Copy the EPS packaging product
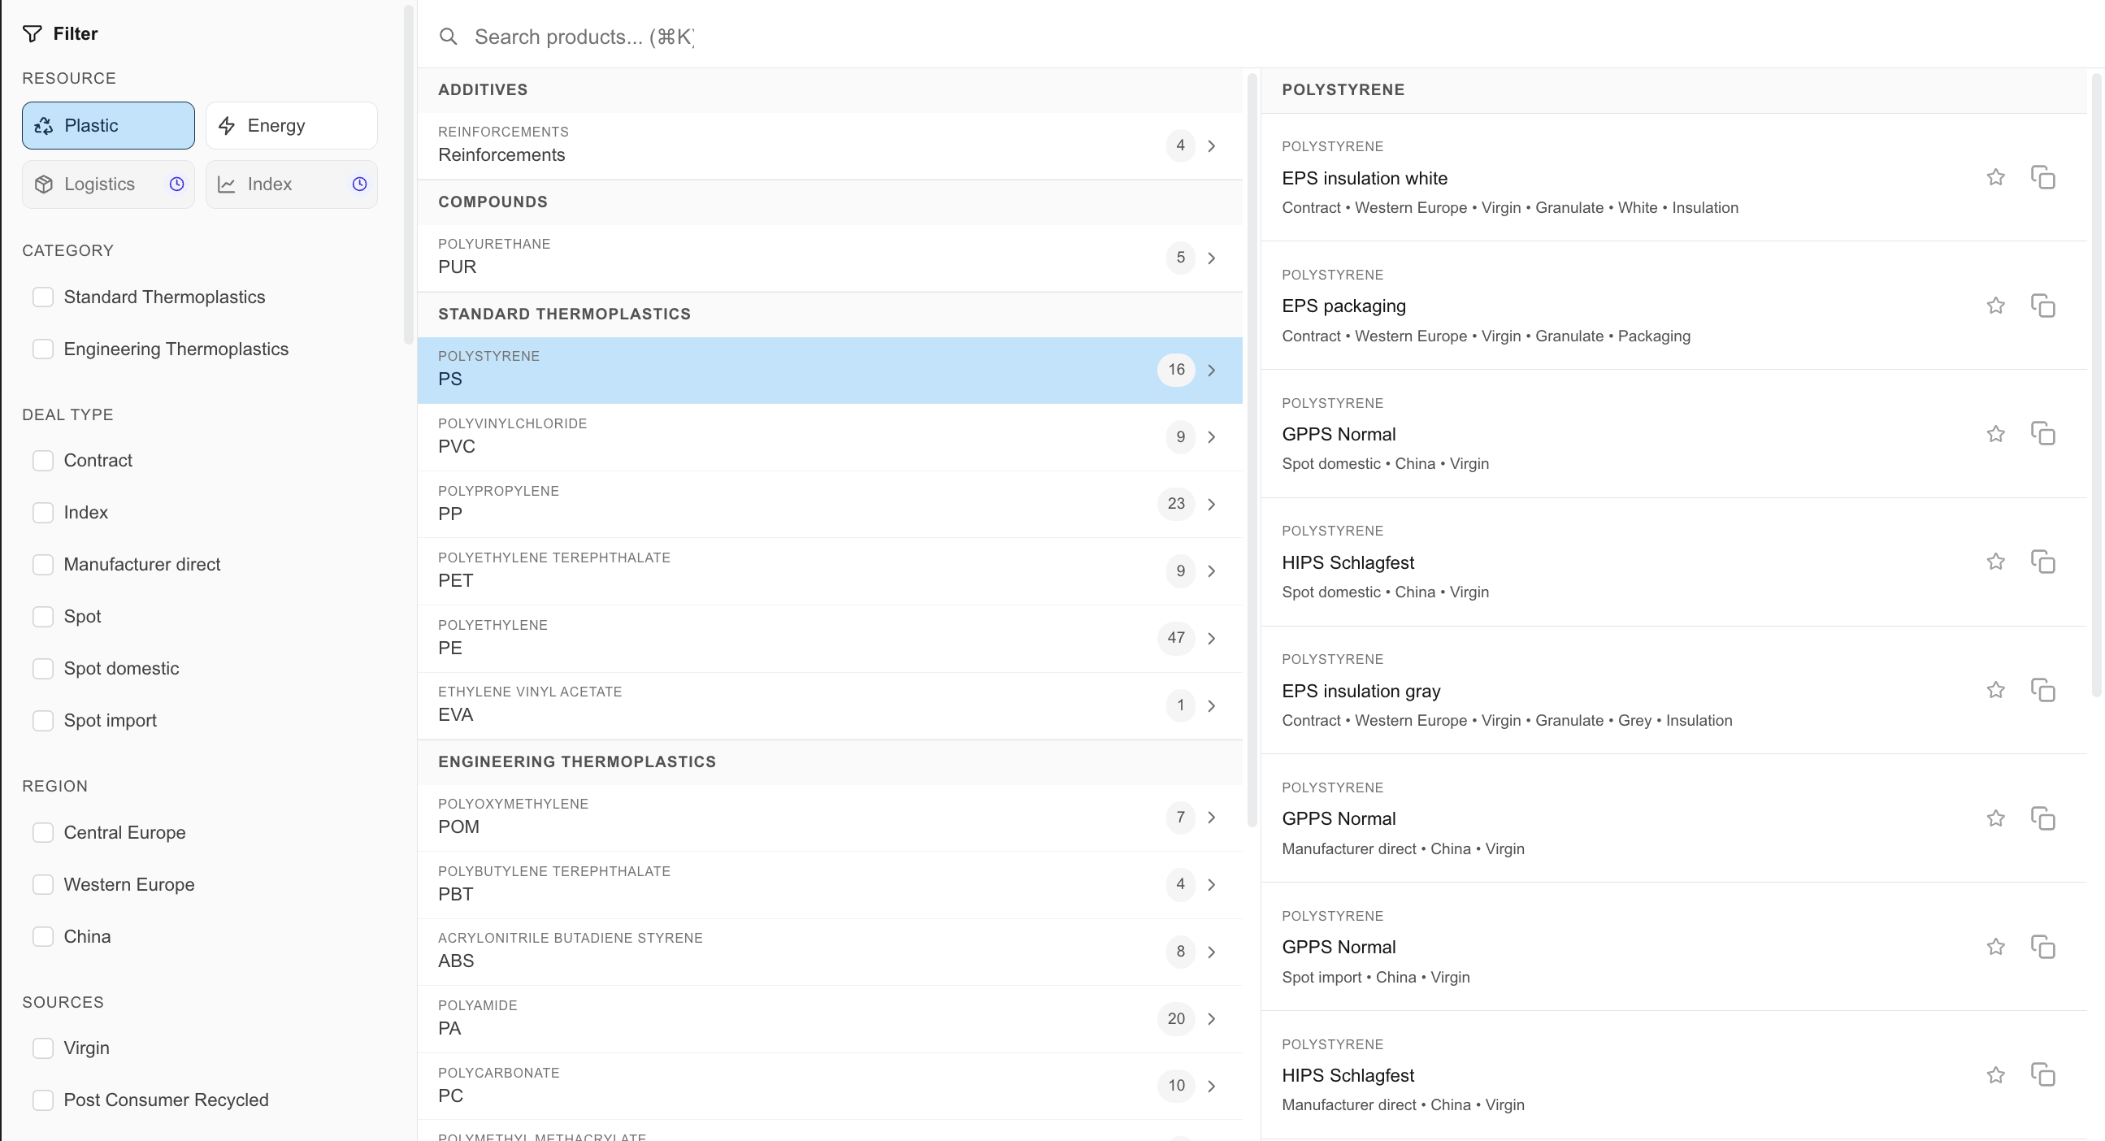The height and width of the screenshot is (1141, 2105). [x=2043, y=306]
